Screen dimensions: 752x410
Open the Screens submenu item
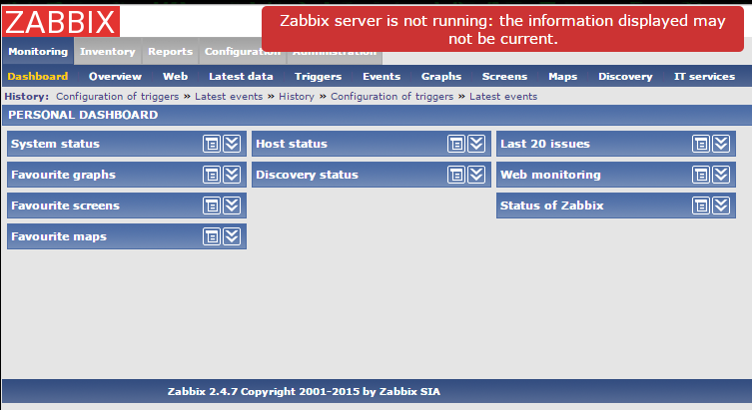504,76
